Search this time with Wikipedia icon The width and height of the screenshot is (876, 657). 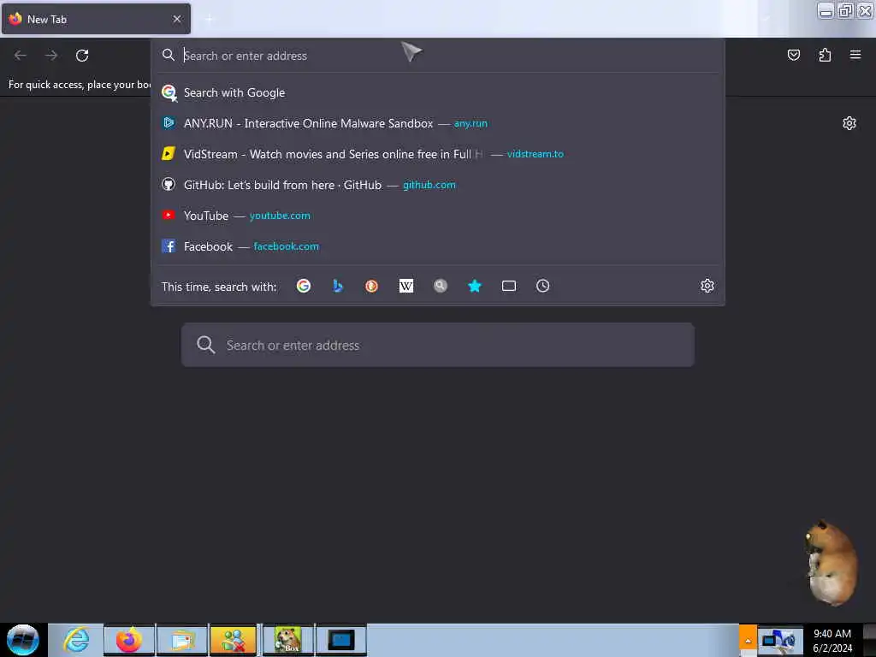(x=406, y=286)
